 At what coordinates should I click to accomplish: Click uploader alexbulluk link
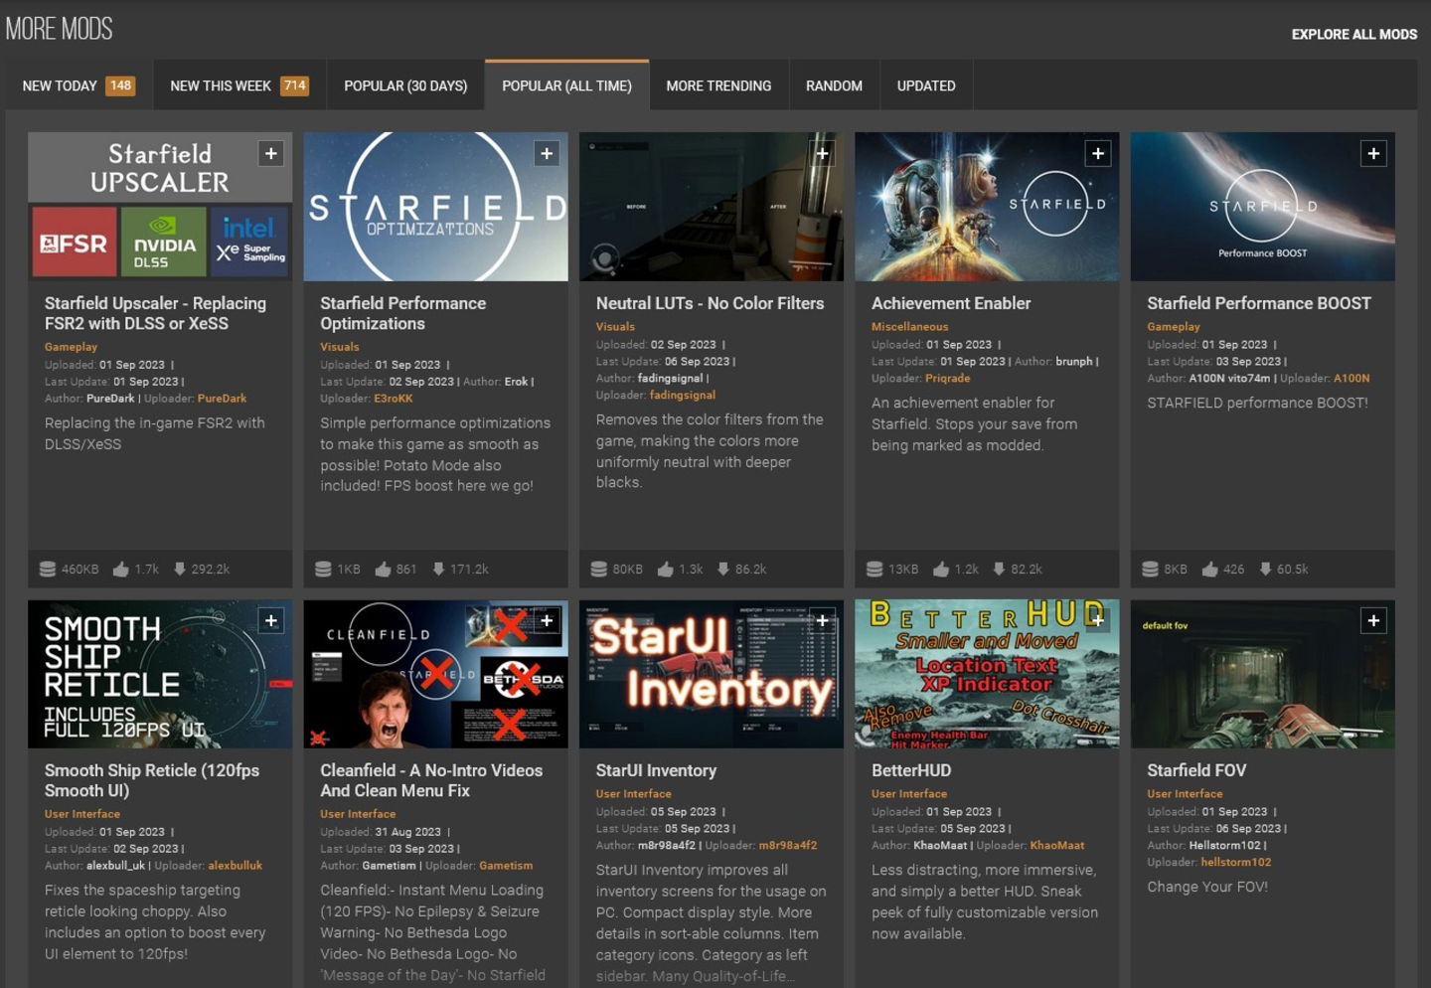pyautogui.click(x=235, y=865)
